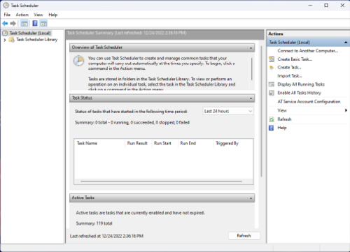Toggle the Action Pane toolbar icon
This screenshot has height=252, width=350.
click(43, 23)
